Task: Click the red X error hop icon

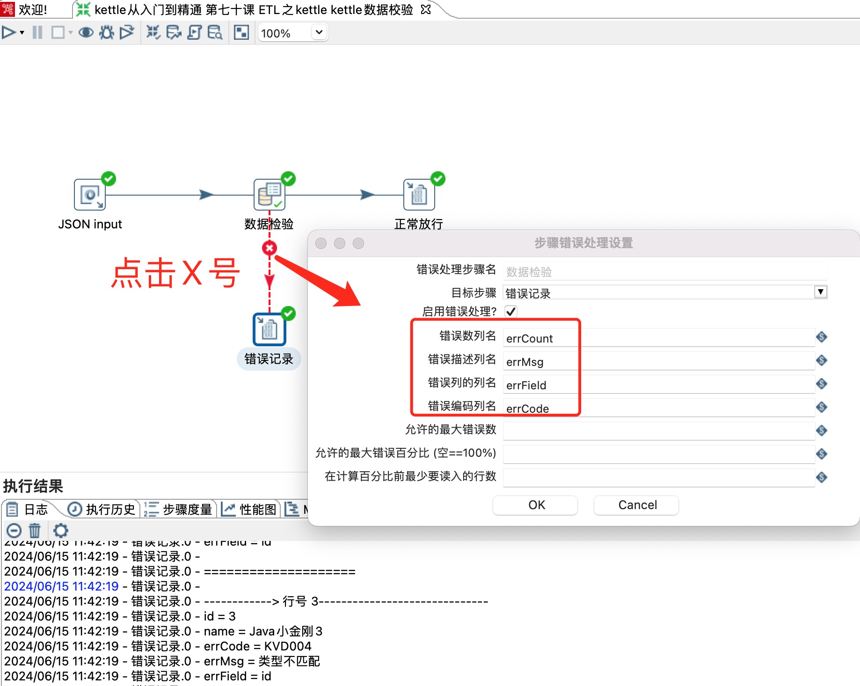Action: [270, 248]
